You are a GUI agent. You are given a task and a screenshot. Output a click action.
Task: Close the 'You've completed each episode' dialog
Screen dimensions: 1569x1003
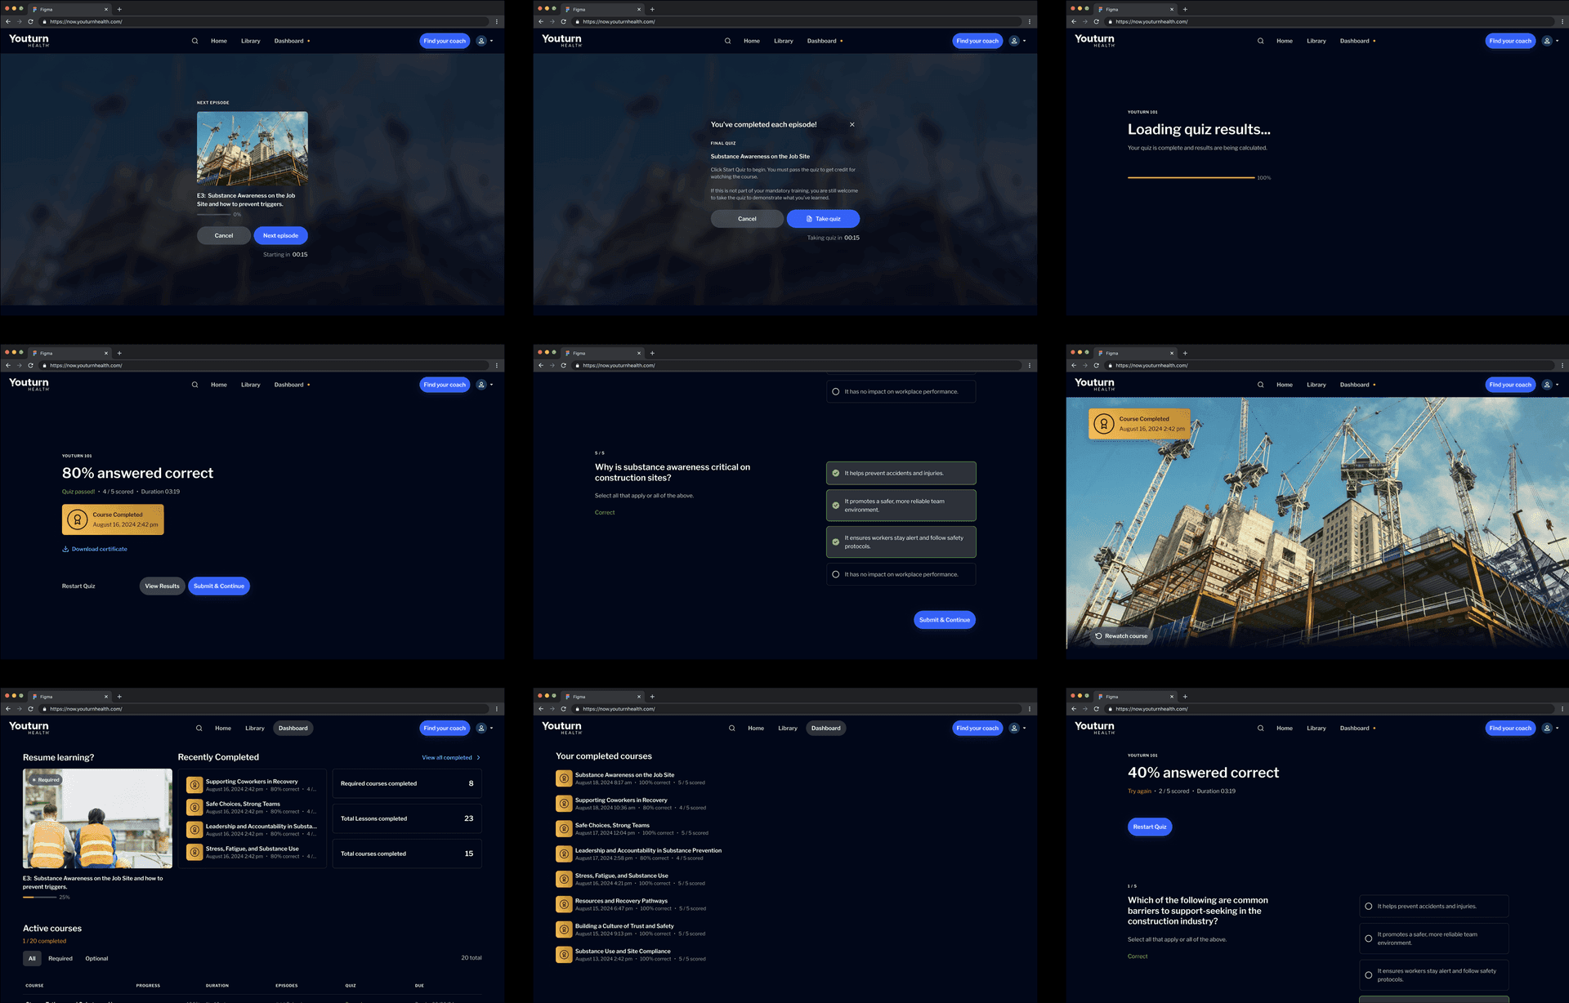tap(852, 125)
